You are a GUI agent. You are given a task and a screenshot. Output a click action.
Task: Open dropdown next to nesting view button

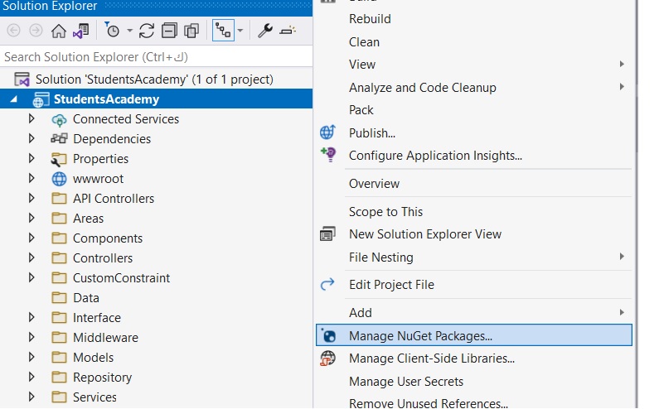click(x=240, y=31)
